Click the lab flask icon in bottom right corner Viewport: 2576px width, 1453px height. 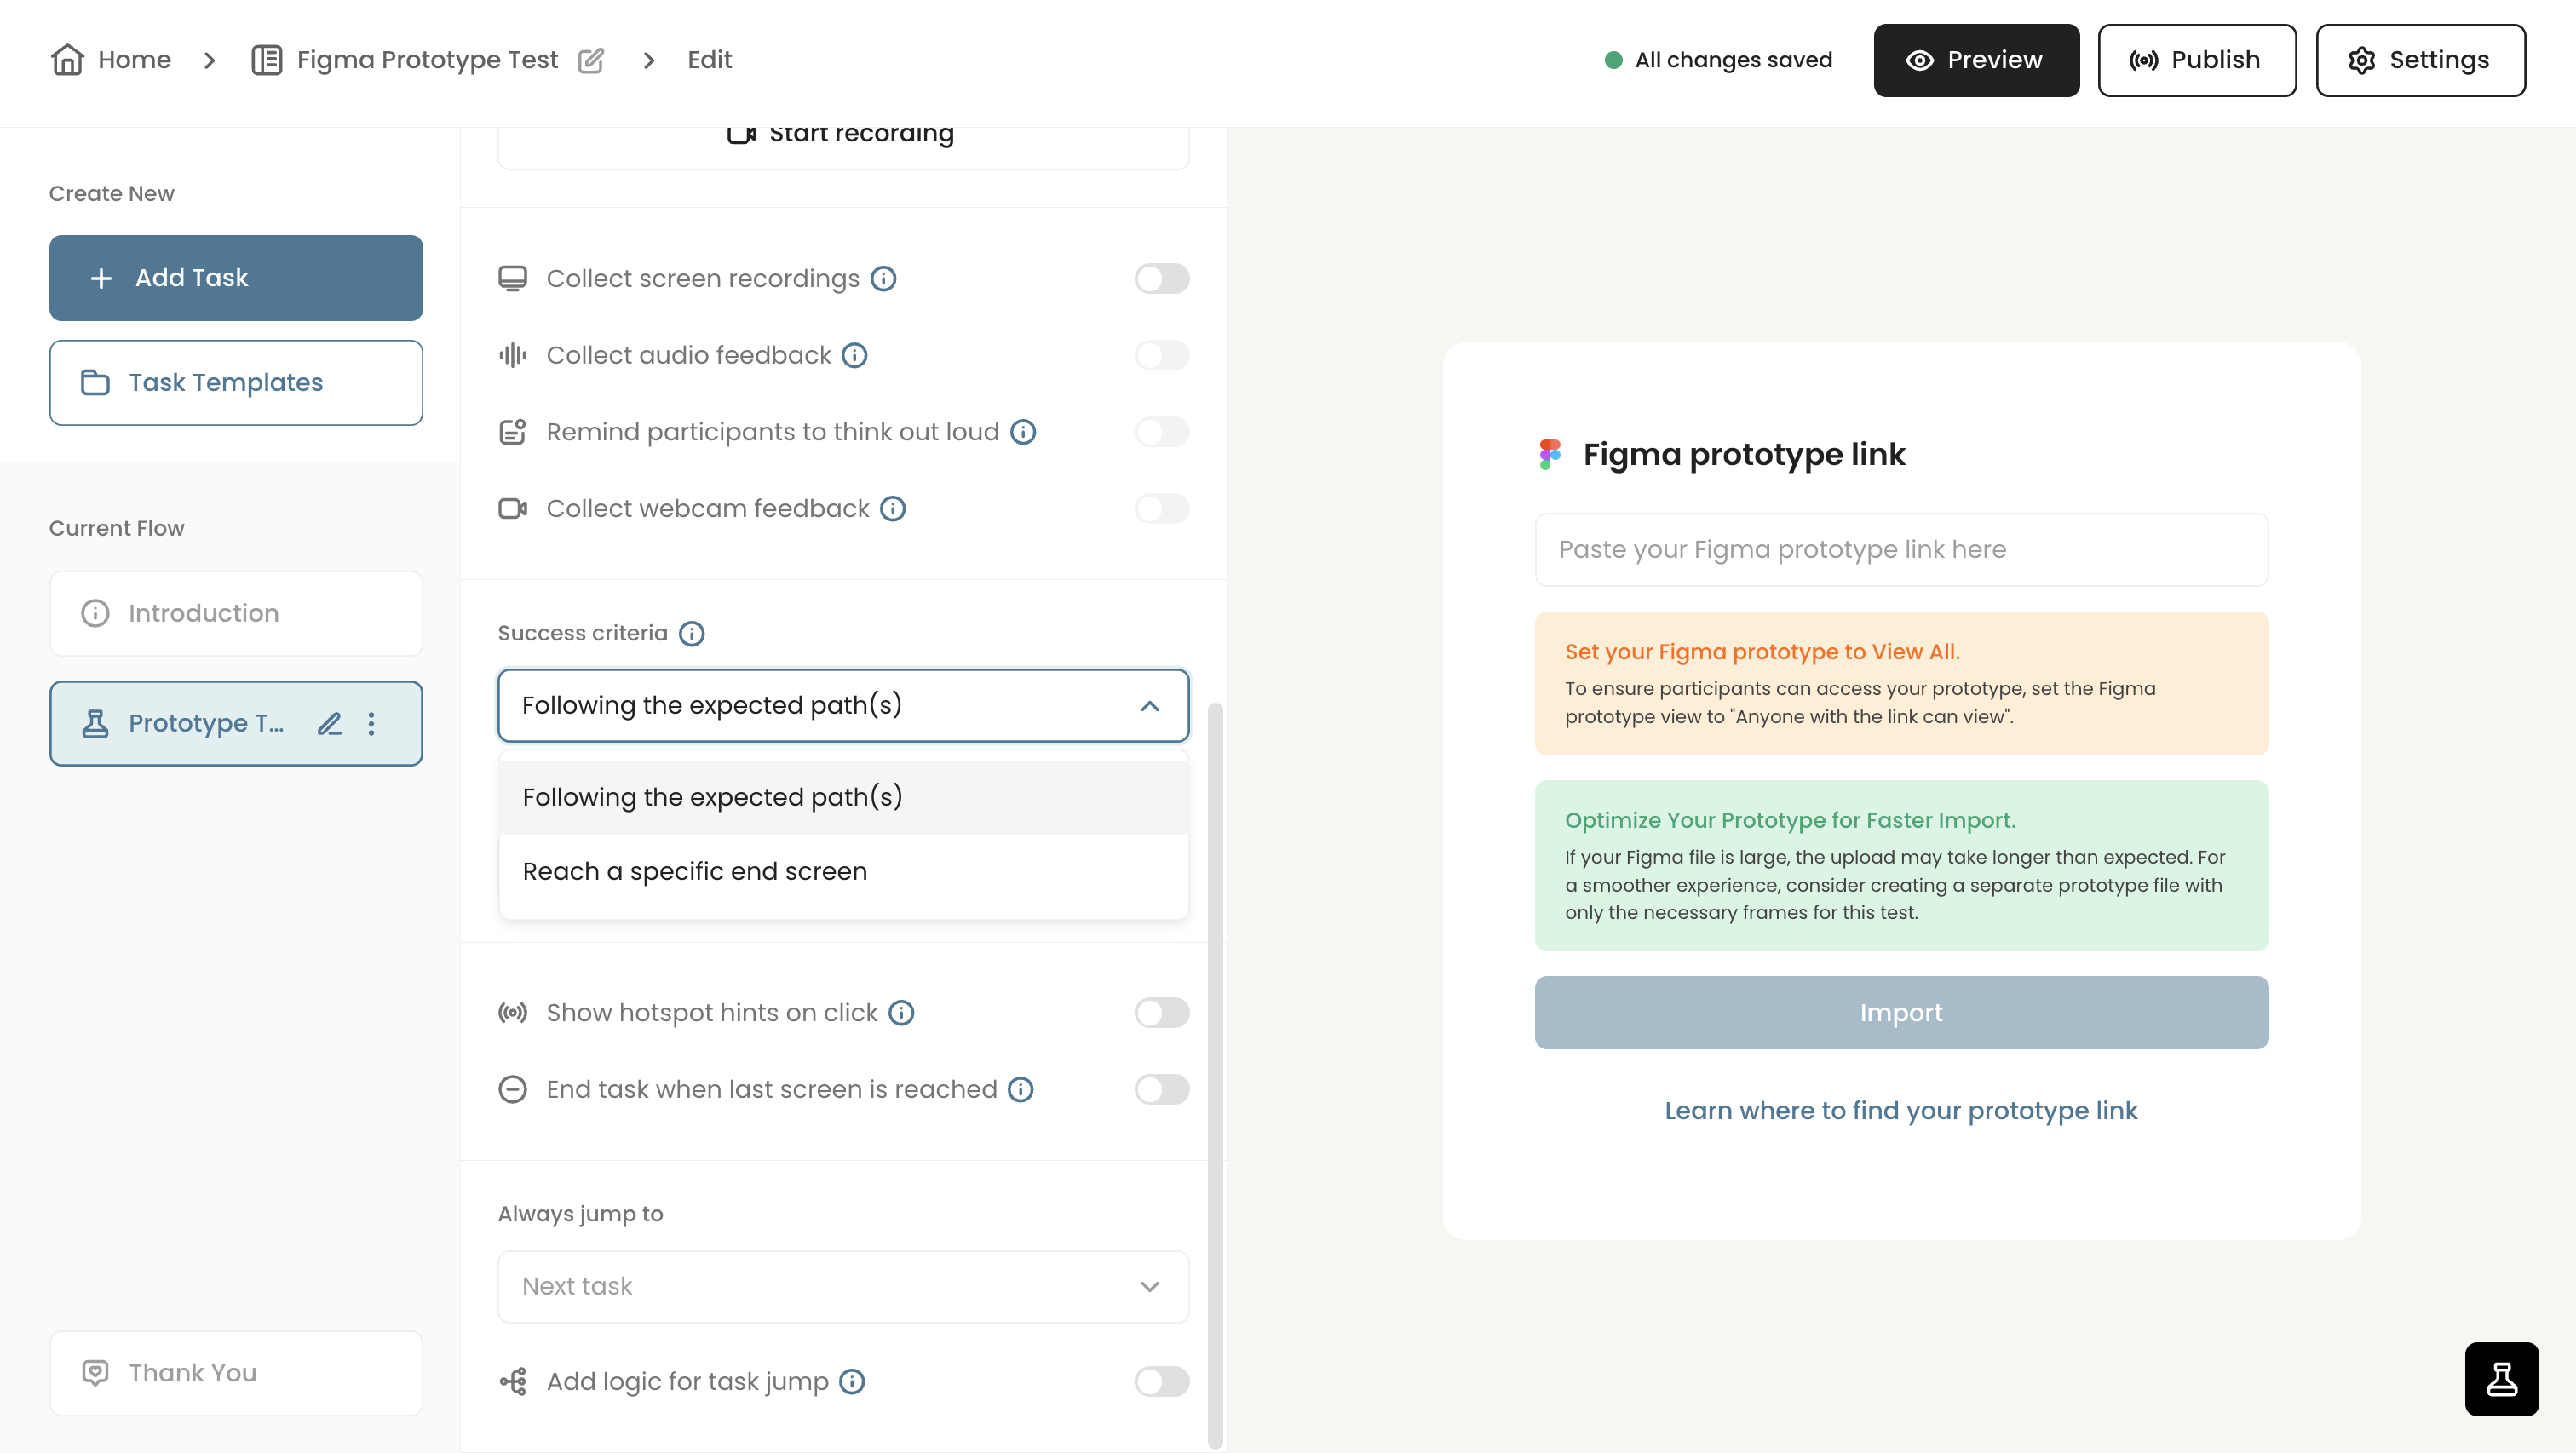click(x=2502, y=1379)
